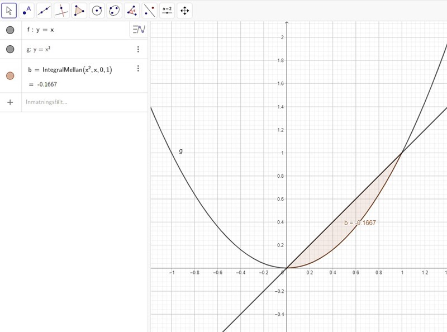Screen dimensions: 447x332
Task: Choose the Ellipse tool
Action: click(115, 10)
